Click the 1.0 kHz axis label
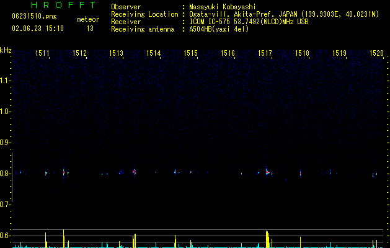The image size is (390, 248). coord(5,112)
